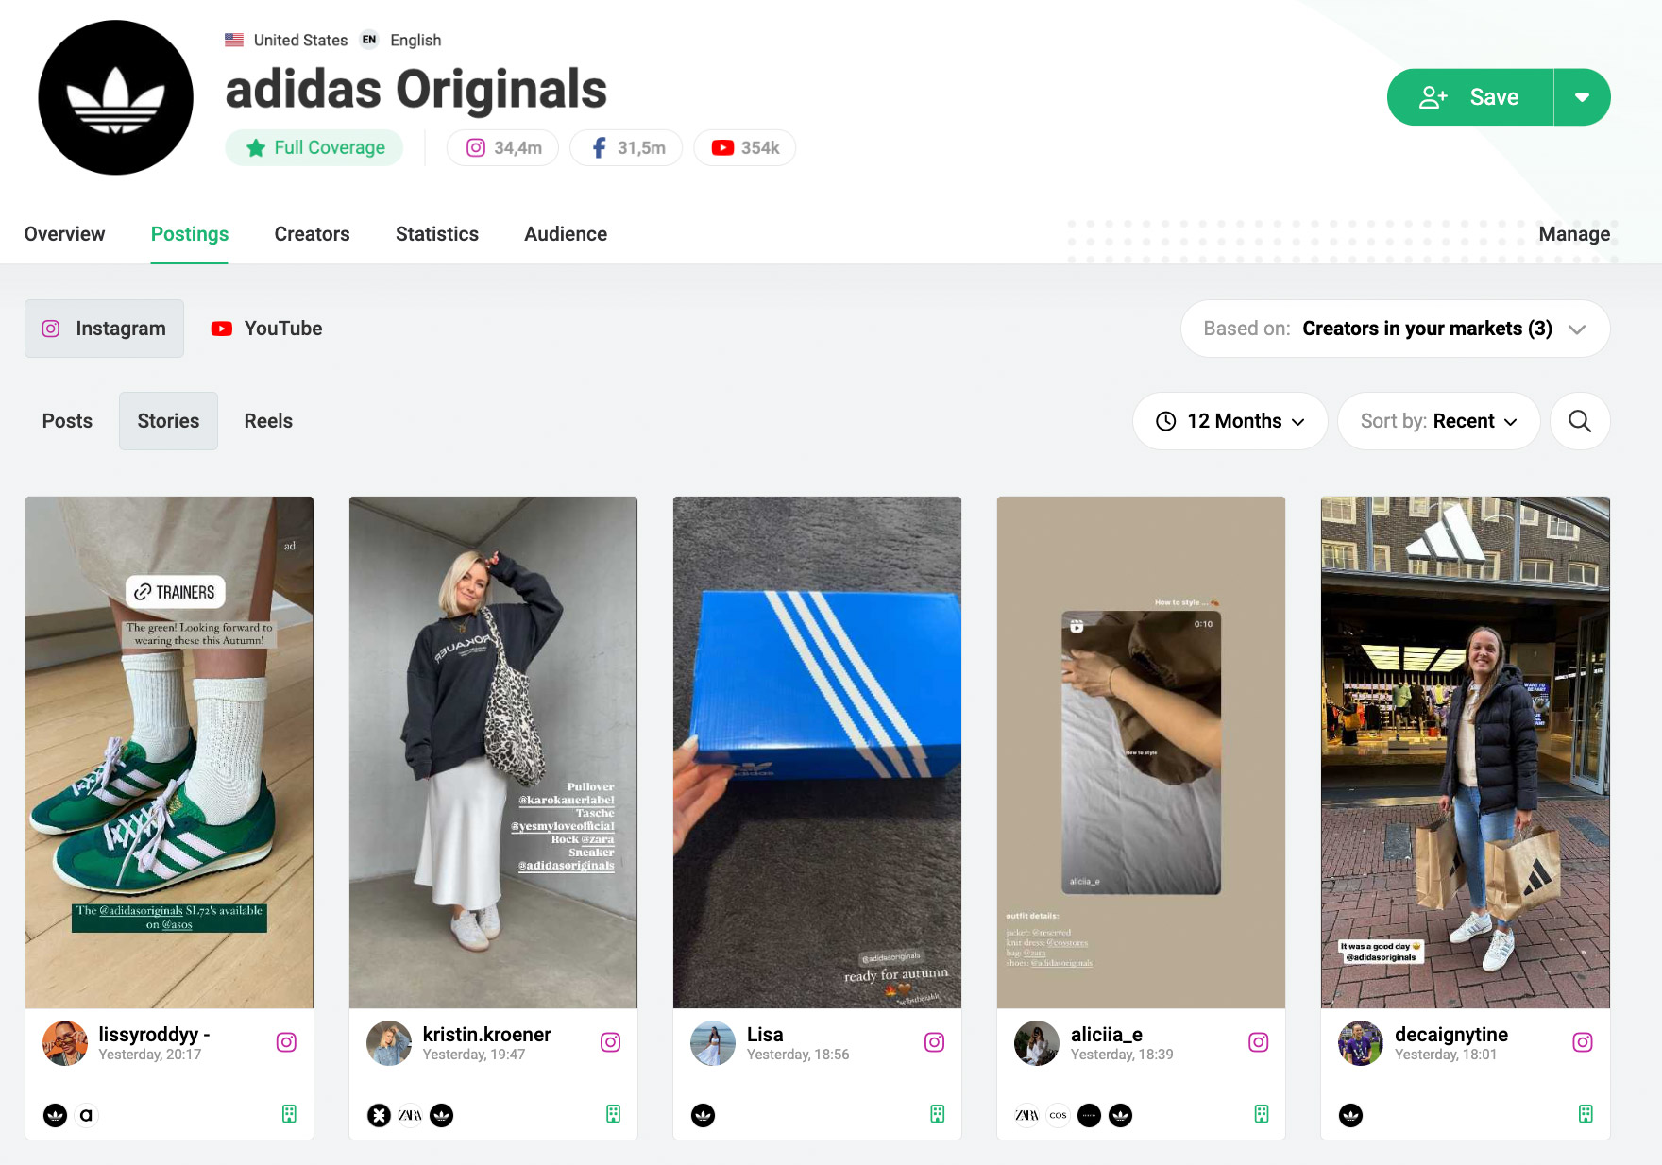Image resolution: width=1662 pixels, height=1165 pixels.
Task: Select the Instagram platform filter
Action: coord(104,329)
